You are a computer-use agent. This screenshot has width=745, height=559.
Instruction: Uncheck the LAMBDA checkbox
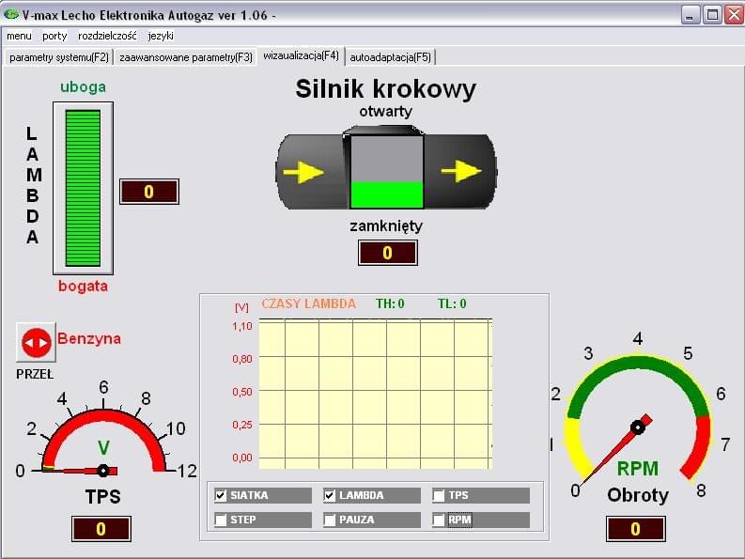[x=330, y=495]
